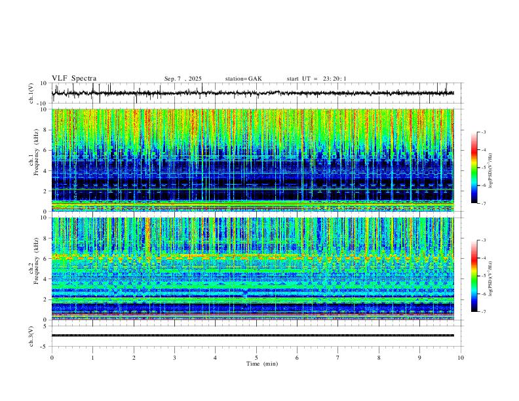This screenshot has height=401, width=519.
Task: Click the "-7" tick on ch.2 colorbar
Action: 484,312
